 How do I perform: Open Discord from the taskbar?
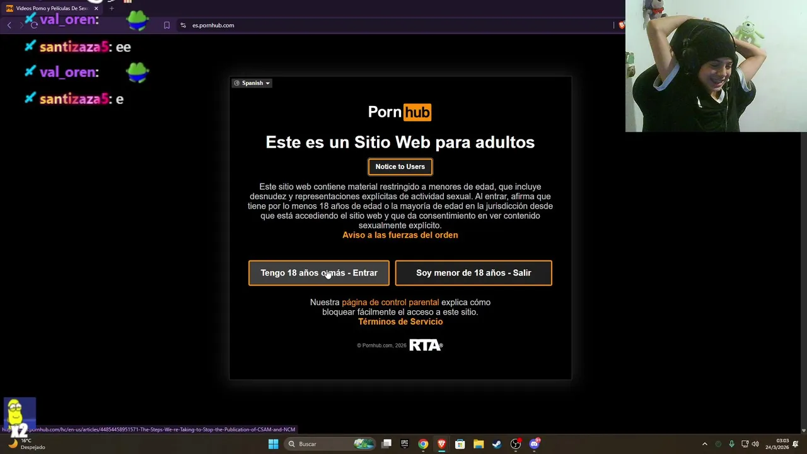[x=535, y=444]
